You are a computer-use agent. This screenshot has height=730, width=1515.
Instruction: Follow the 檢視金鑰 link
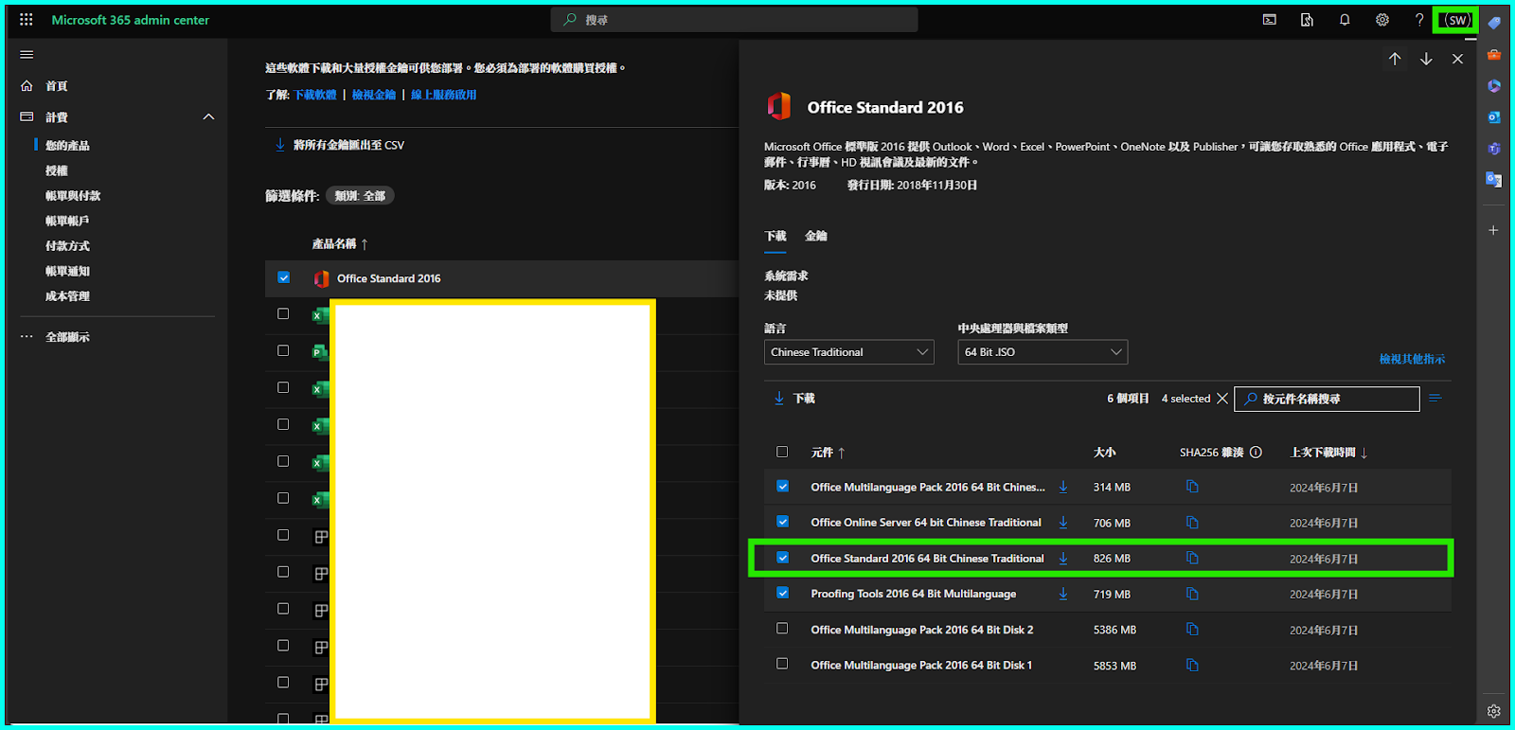coord(374,95)
